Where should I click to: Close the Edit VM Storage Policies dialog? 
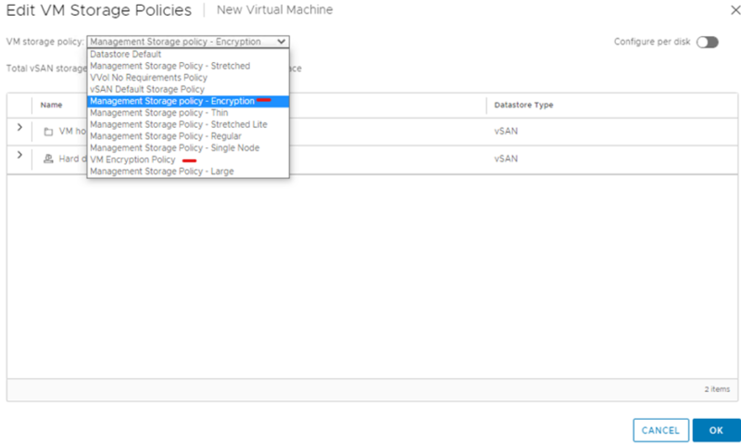722,10
